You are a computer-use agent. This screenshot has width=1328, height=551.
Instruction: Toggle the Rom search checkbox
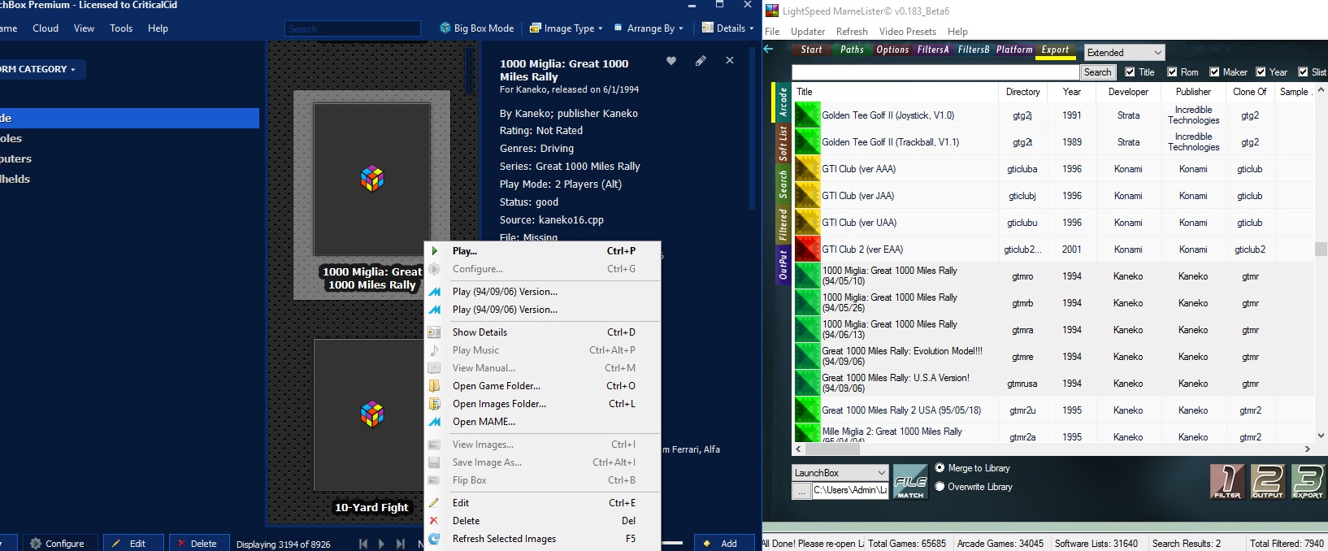[1172, 72]
